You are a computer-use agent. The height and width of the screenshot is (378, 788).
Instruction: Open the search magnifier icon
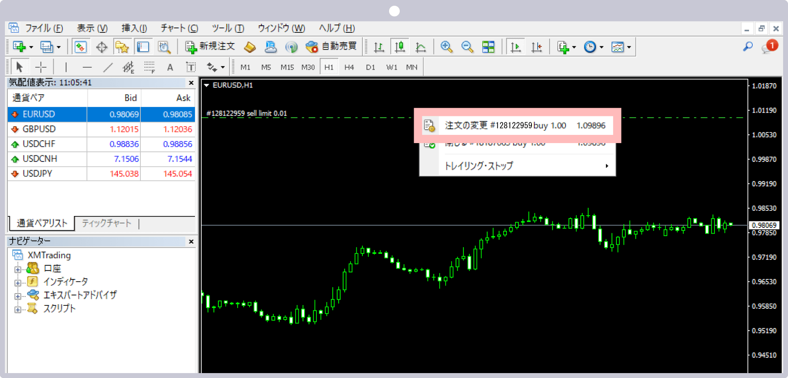click(748, 47)
